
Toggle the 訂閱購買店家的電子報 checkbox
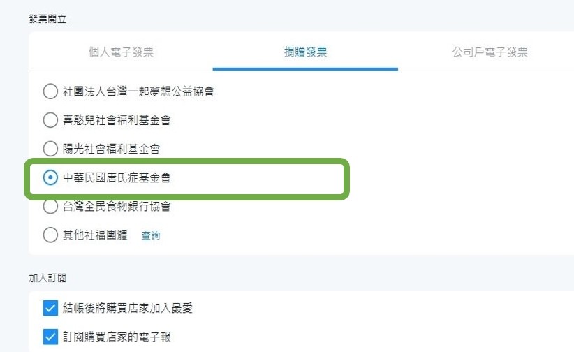50,337
